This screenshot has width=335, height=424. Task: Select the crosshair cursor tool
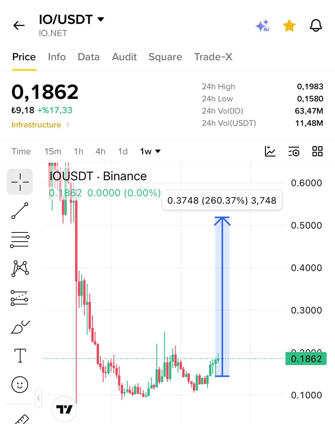(x=20, y=182)
